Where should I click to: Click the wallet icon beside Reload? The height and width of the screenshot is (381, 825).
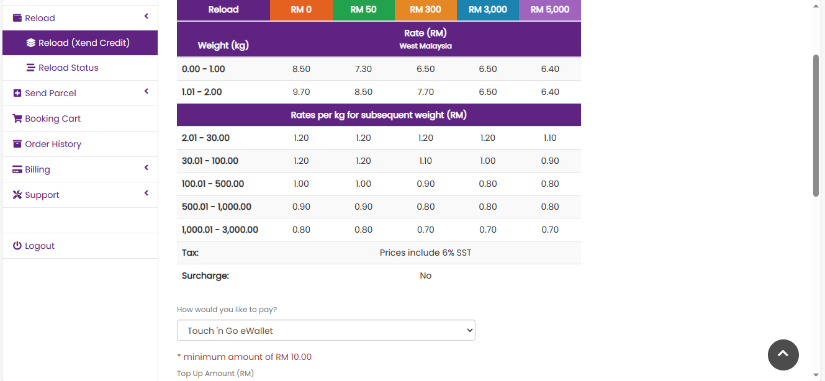[17, 18]
